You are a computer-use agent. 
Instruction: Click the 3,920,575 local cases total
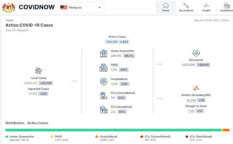coord(31,83)
